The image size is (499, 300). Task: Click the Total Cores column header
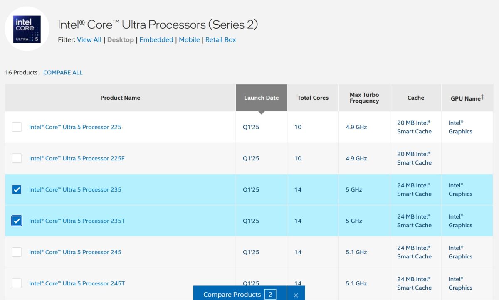(x=313, y=98)
